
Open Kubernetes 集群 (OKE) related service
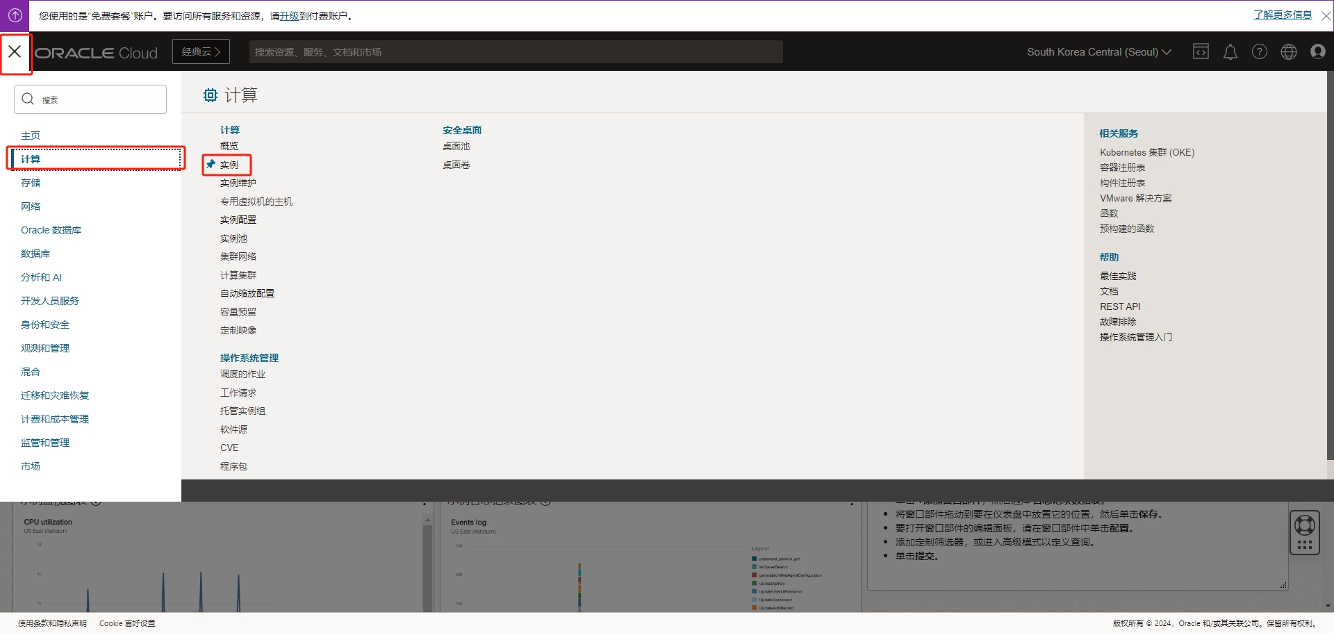(1147, 152)
